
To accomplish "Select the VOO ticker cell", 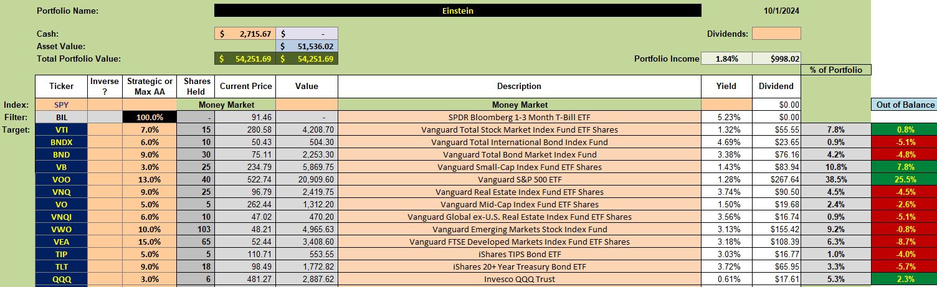I will point(61,179).
